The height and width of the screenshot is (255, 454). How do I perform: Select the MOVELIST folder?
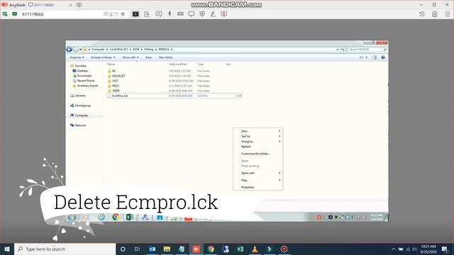[118, 76]
